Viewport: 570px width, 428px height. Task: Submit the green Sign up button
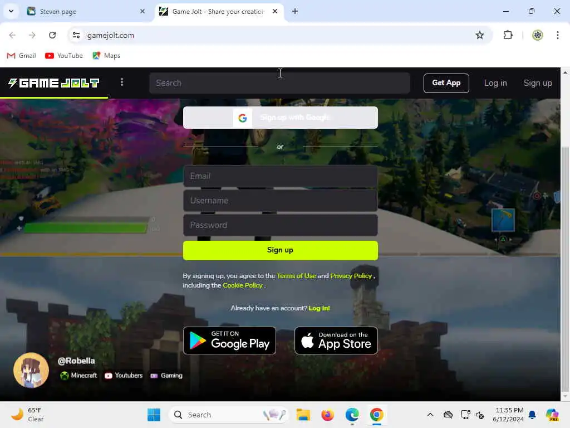(281, 250)
